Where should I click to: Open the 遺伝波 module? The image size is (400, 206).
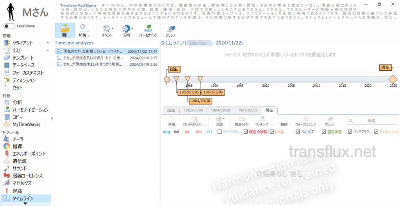tap(20, 161)
